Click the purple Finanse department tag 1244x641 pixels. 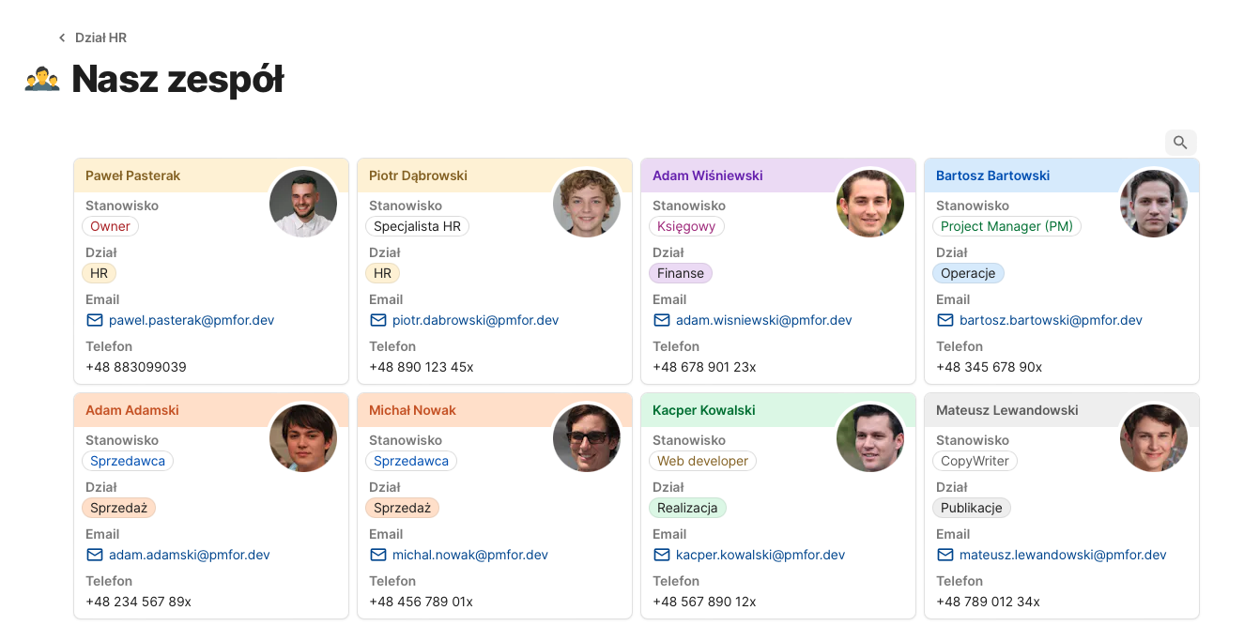point(681,273)
